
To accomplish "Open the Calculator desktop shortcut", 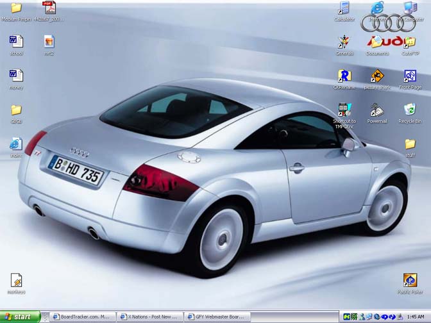I will coord(344,8).
